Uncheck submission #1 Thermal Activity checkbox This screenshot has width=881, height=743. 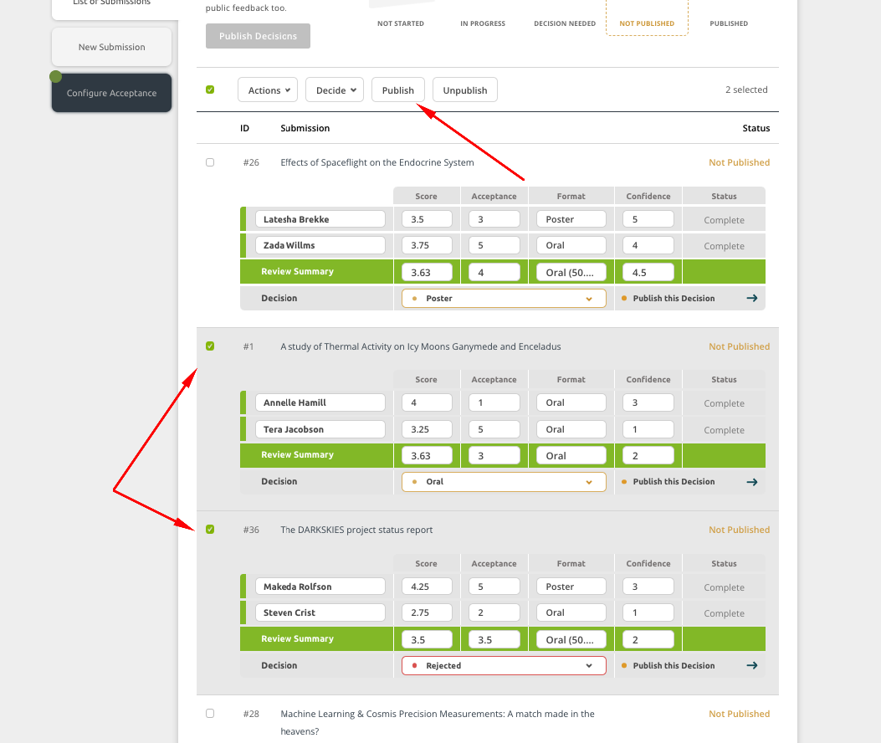tap(210, 346)
